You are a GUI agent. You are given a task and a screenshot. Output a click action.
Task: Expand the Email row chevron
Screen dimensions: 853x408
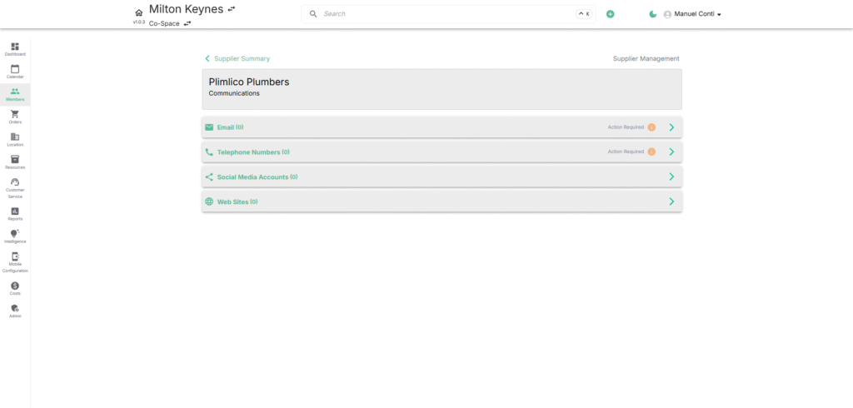coord(671,127)
